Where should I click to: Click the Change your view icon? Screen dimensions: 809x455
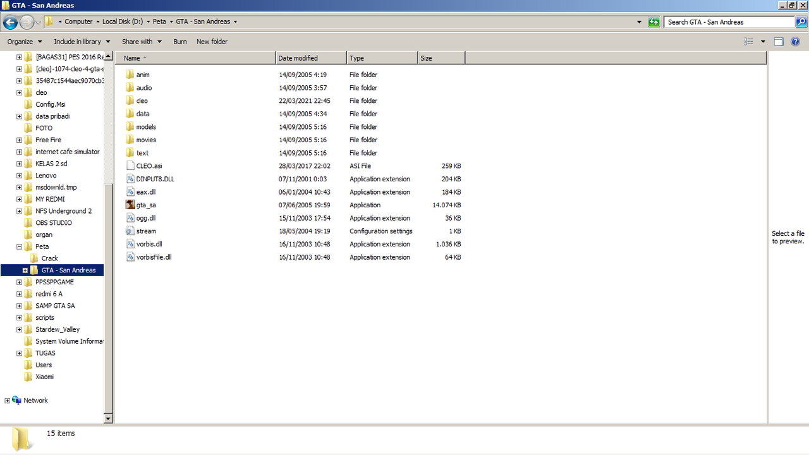coord(749,42)
